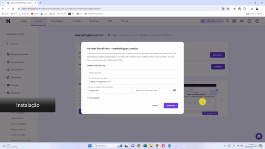Click the Senha do Administrador field

[x=156, y=90]
